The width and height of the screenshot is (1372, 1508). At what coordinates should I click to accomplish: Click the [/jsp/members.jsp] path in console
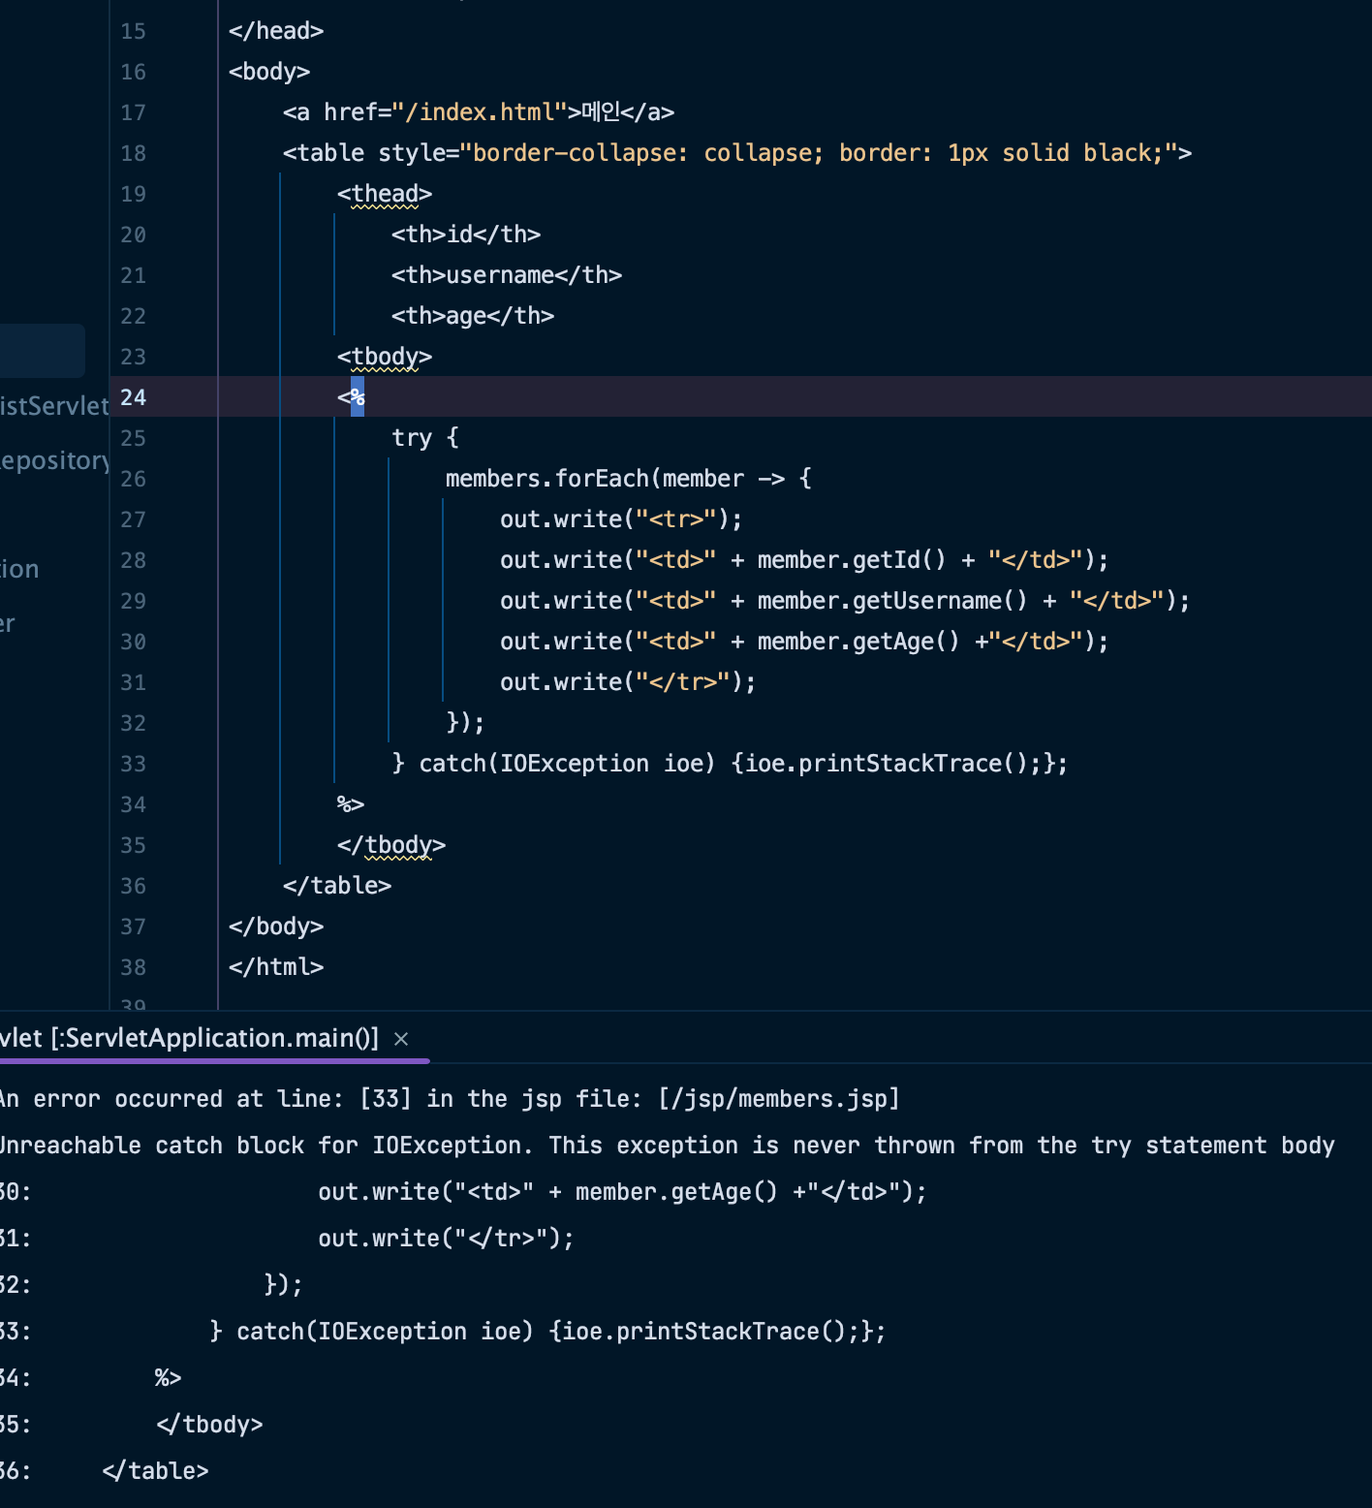click(x=779, y=1099)
